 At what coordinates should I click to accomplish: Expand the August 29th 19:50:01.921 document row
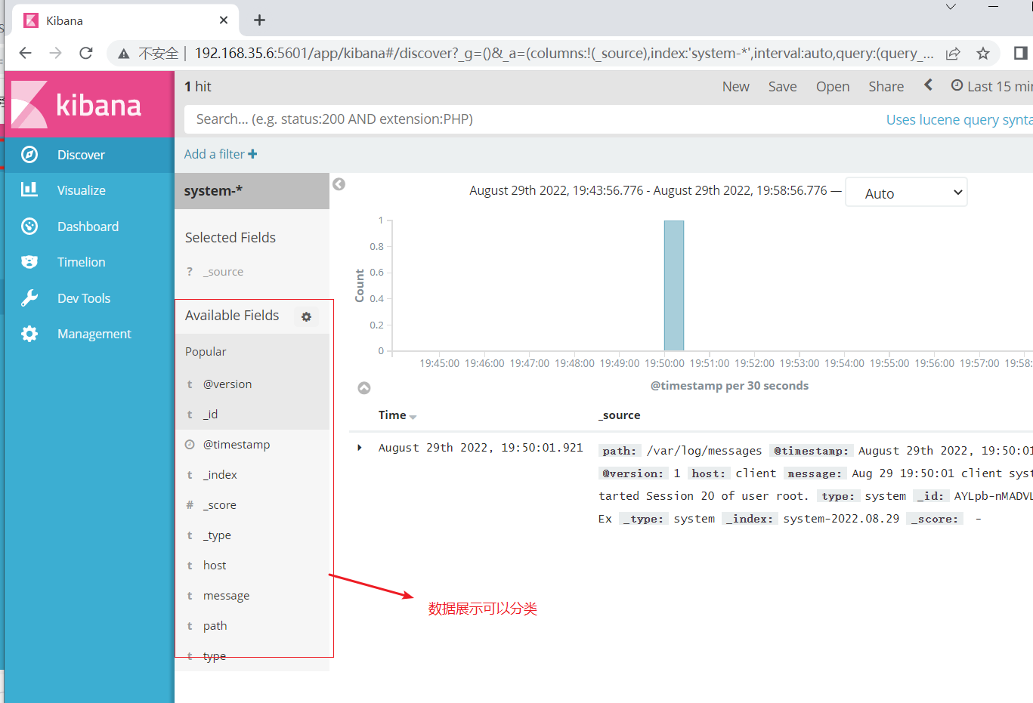(360, 448)
